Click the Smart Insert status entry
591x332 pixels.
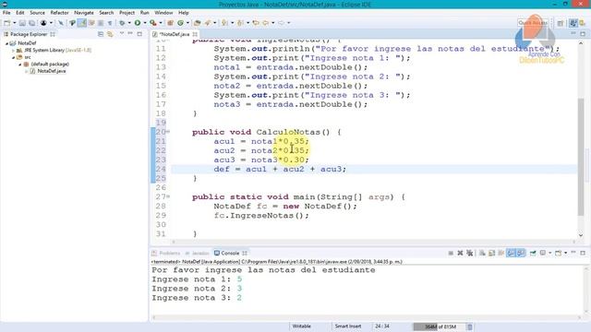click(x=348, y=326)
